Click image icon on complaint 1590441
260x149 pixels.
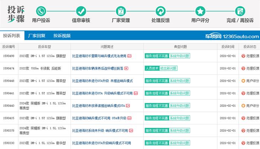click(136, 93)
